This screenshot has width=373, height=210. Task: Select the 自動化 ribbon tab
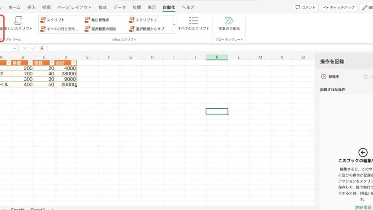169,7
